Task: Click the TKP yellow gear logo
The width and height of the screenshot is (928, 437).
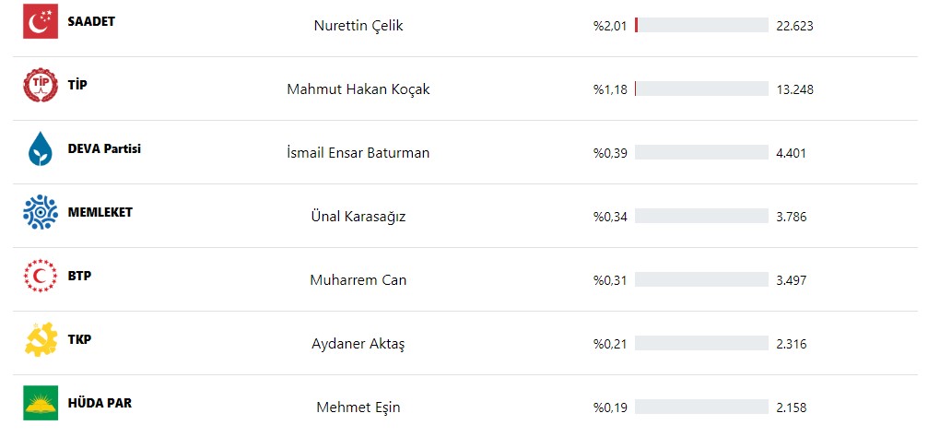Action: coord(41,339)
